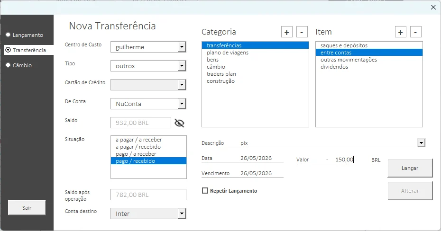Select the Transferência radio option
The height and width of the screenshot is (231, 441).
26,50
